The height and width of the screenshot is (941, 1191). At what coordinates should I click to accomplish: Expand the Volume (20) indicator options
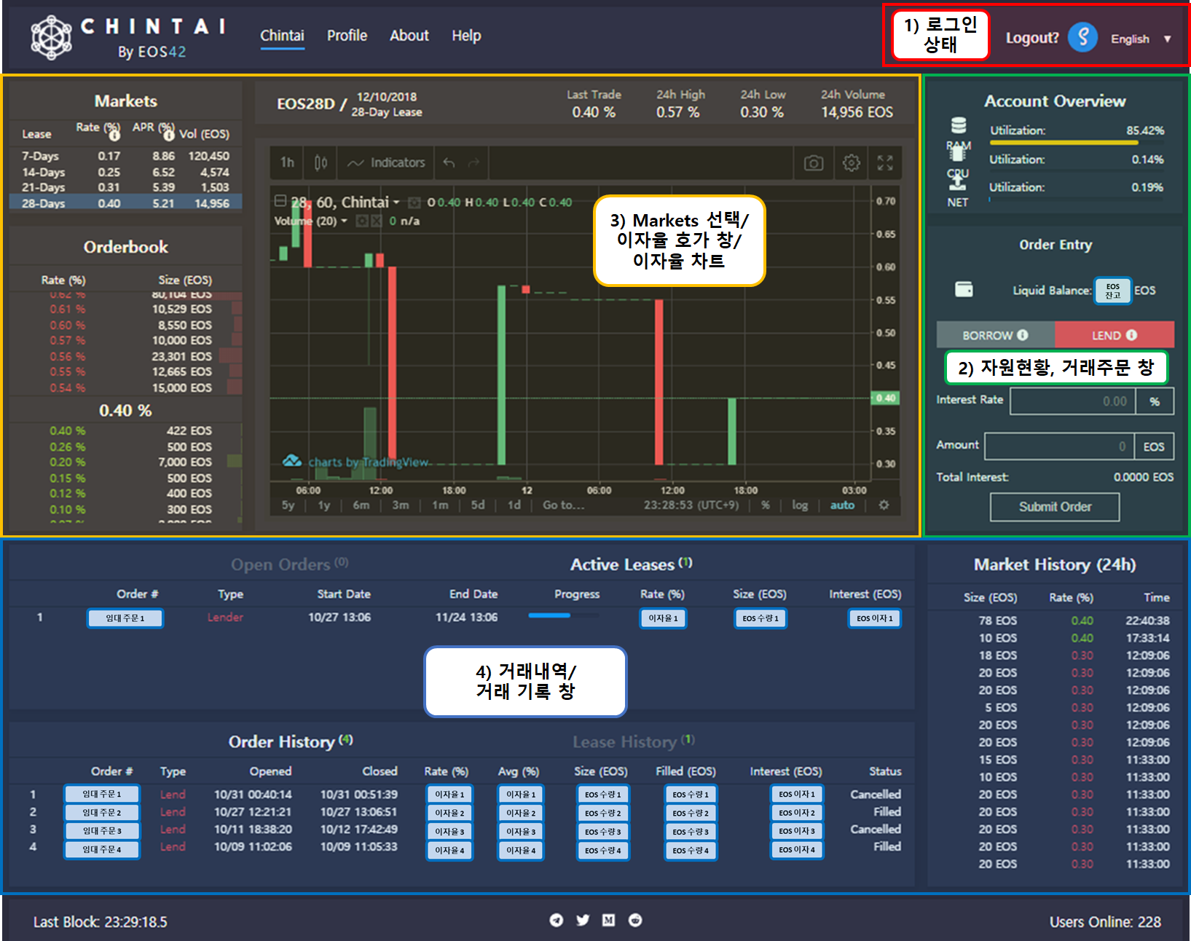[x=345, y=221]
